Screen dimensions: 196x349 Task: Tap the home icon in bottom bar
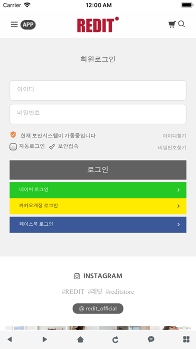click(x=80, y=339)
